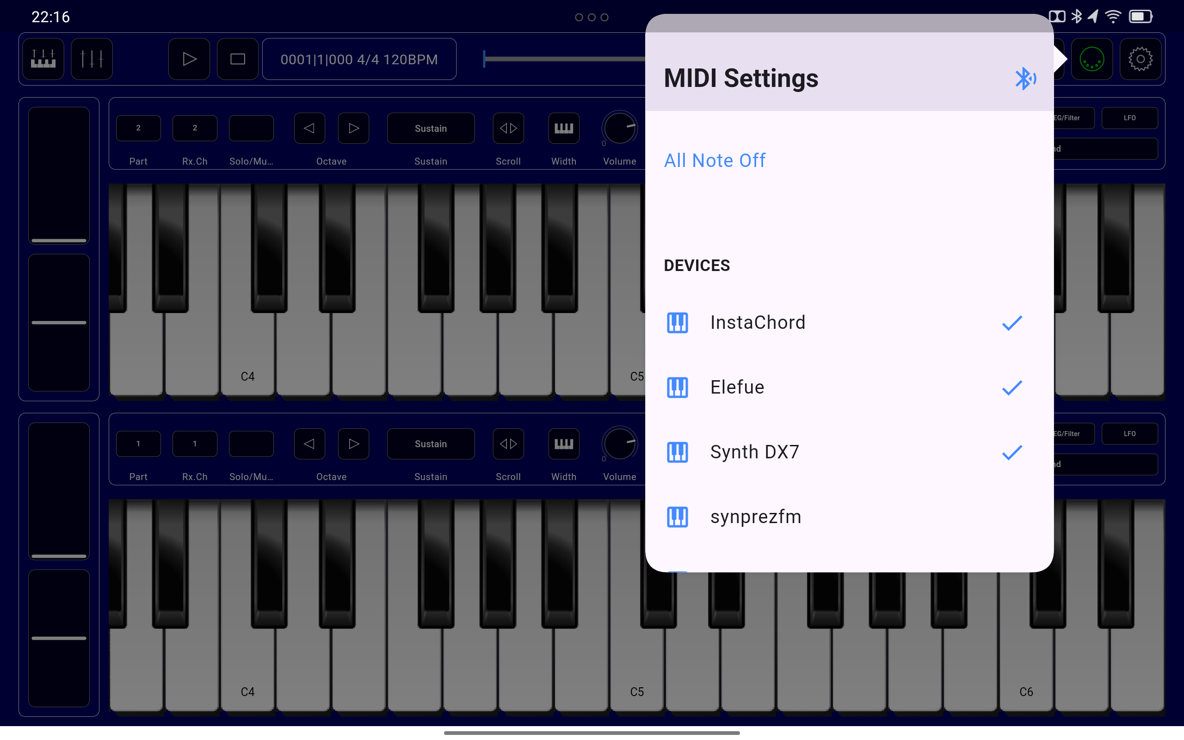
Task: Tap the Bluetooth status bar icon
Action: tap(1076, 17)
